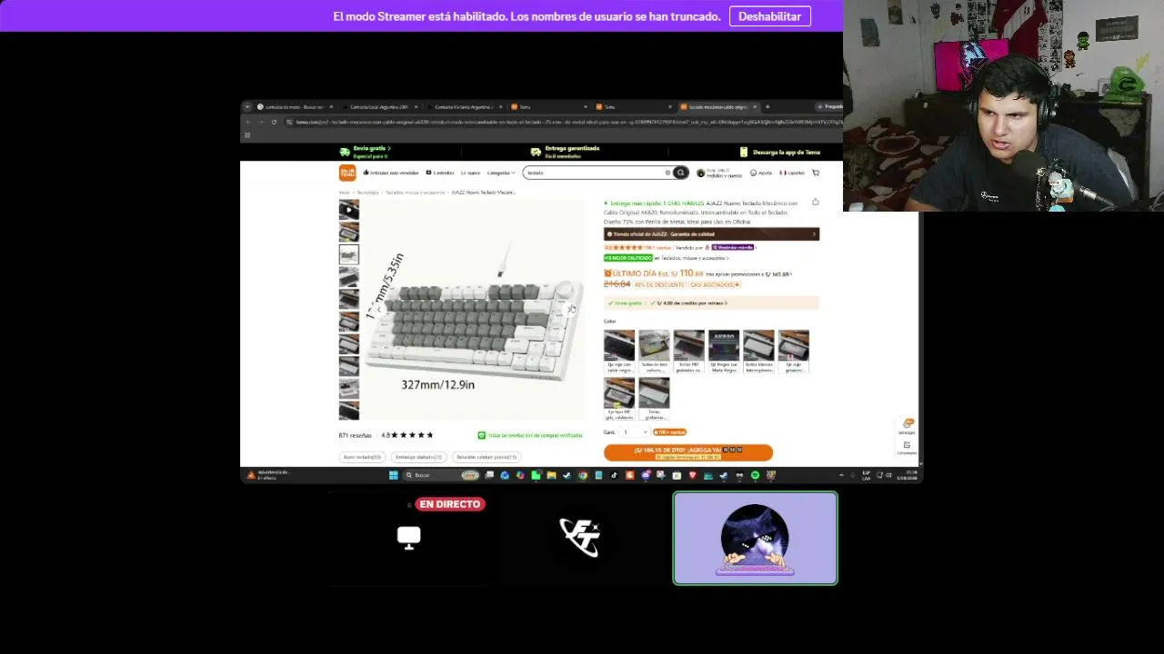Image resolution: width=1164 pixels, height=654 pixels.
Task: Open the 5 estrellas menu item
Action: click(x=440, y=173)
